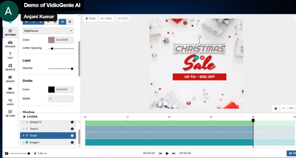Click the Redo button
The height and width of the screenshot is (158, 296).
click(x=122, y=18)
